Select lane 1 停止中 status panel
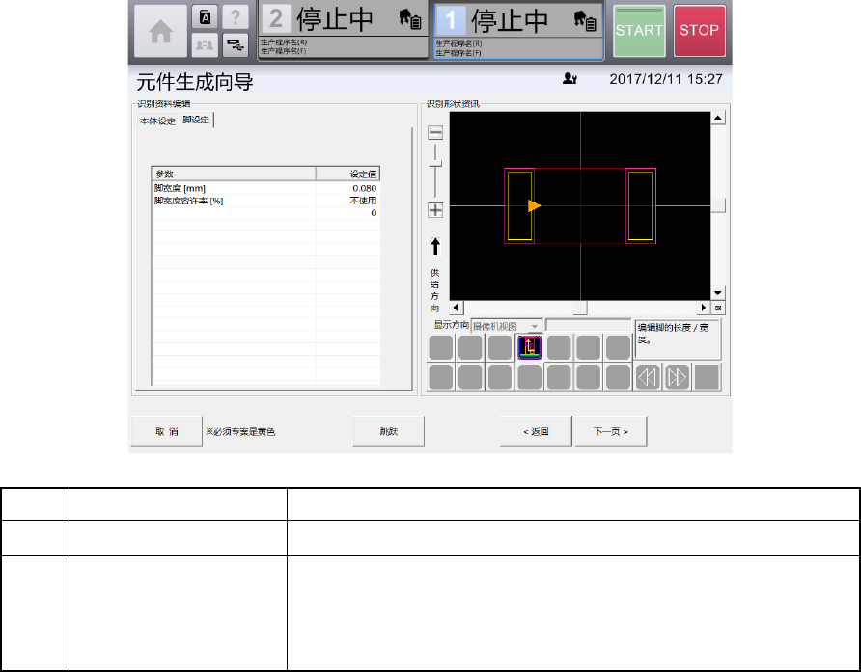 tap(518, 30)
